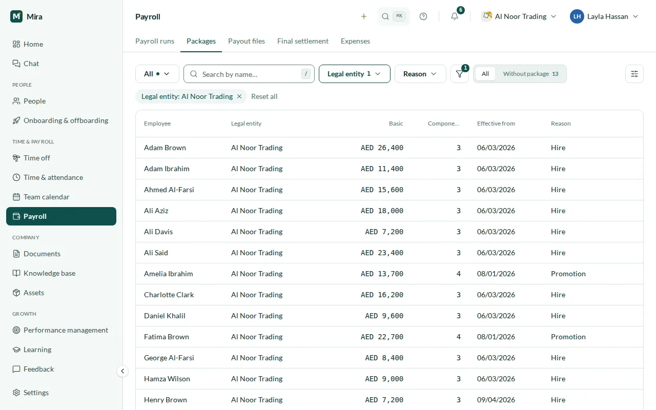
Task: Open table column settings icon
Action: (634, 74)
